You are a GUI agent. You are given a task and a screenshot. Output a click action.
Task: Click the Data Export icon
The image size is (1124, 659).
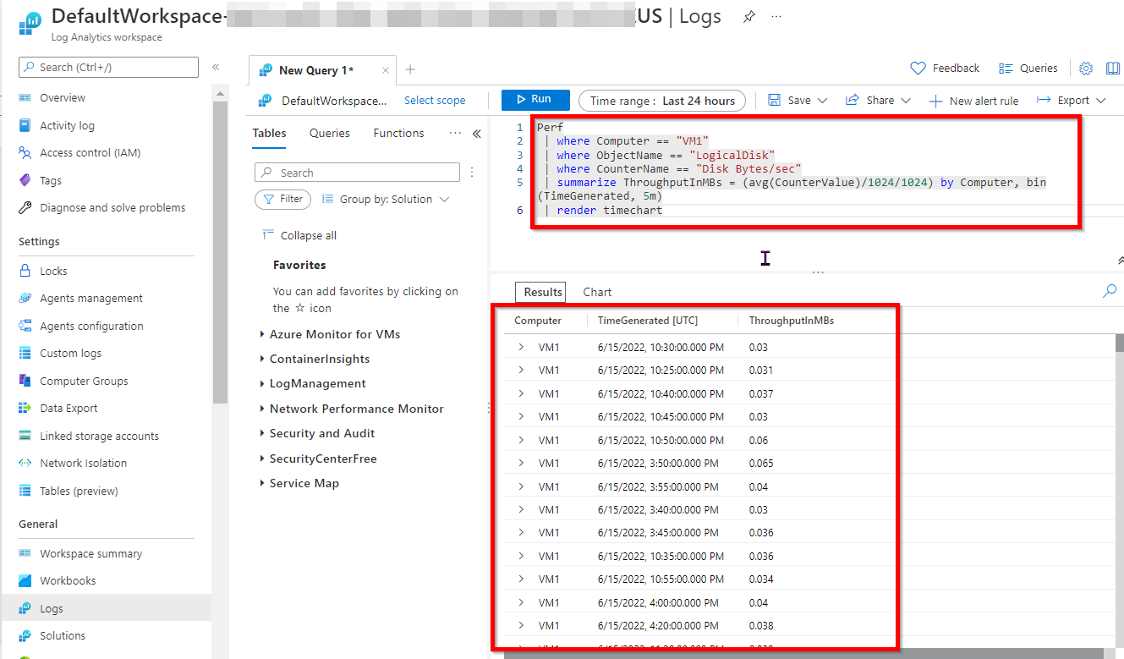[25, 408]
